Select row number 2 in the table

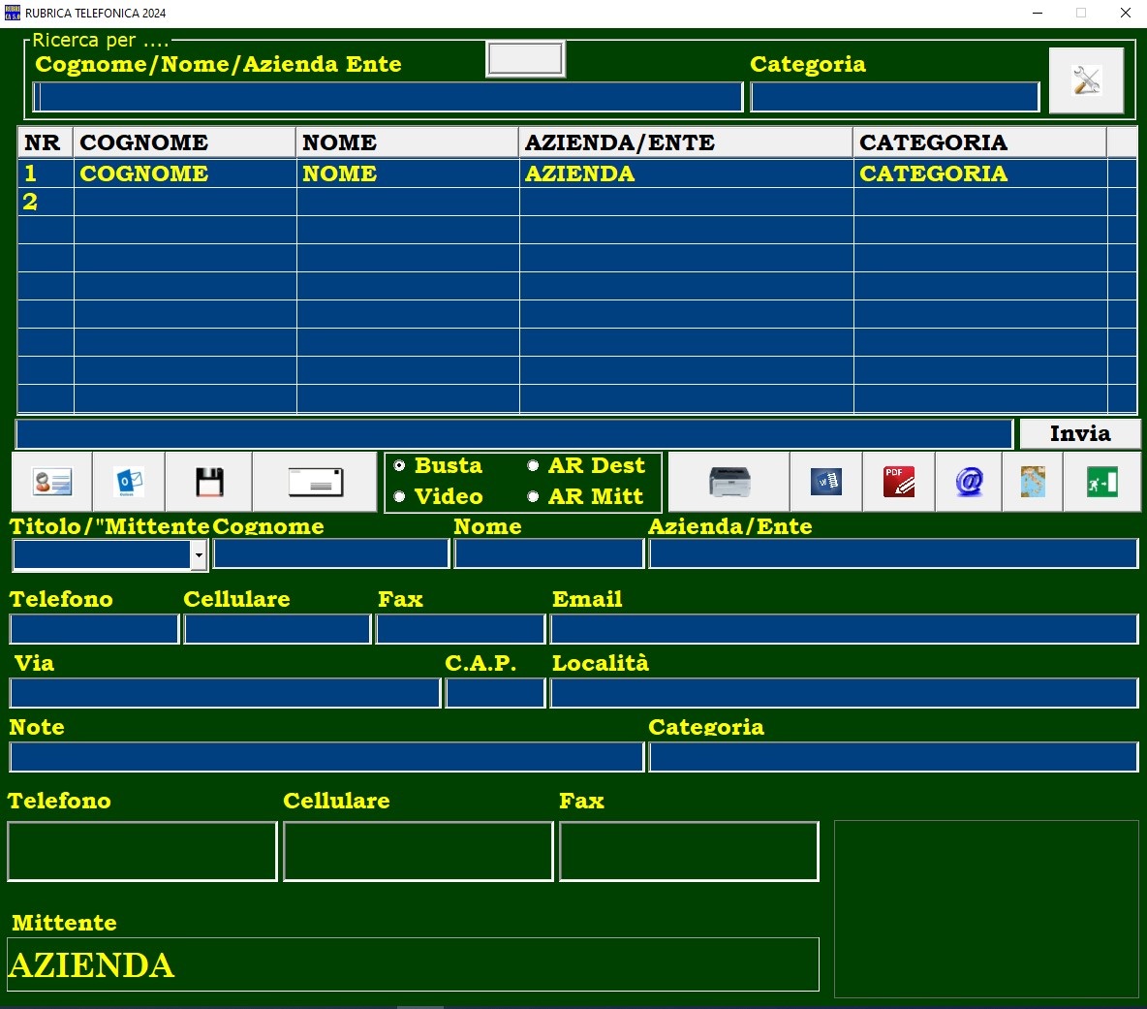[46, 202]
